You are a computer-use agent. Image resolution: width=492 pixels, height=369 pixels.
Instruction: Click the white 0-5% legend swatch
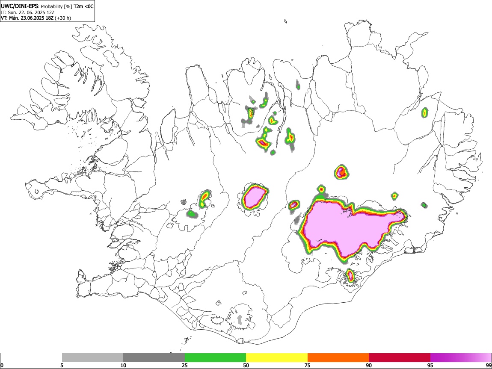point(31,358)
